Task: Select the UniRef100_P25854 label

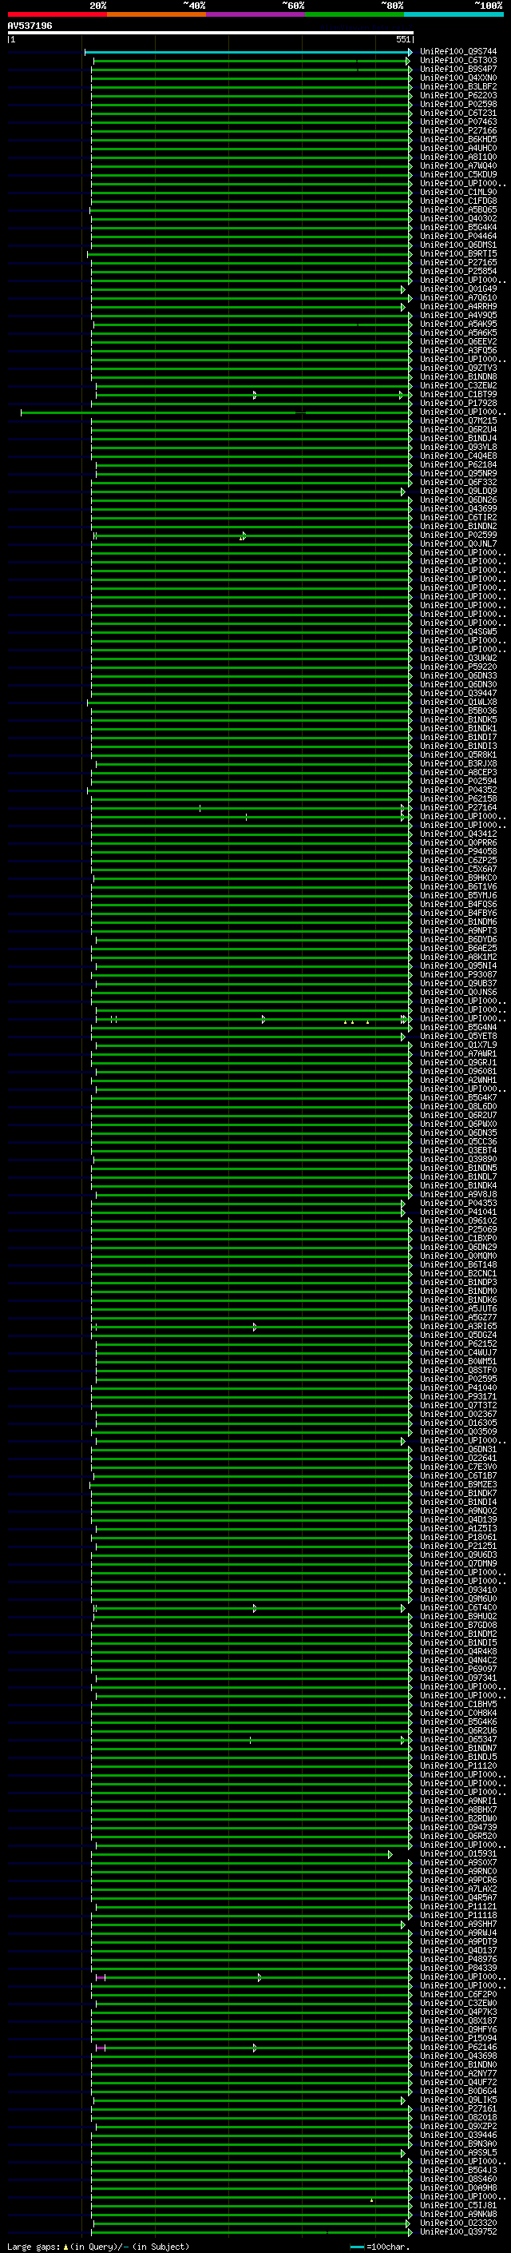Action: [x=458, y=271]
